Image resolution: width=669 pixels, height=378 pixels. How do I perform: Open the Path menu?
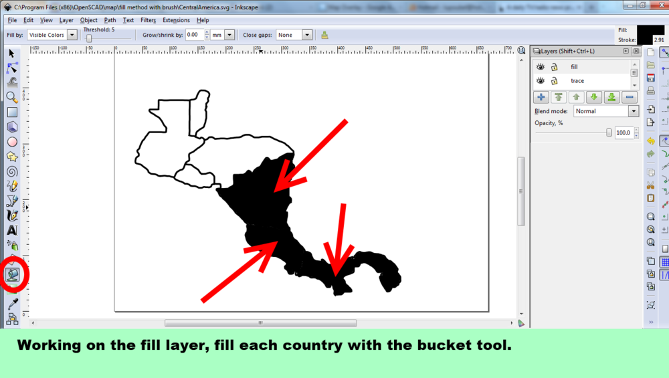pyautogui.click(x=109, y=20)
